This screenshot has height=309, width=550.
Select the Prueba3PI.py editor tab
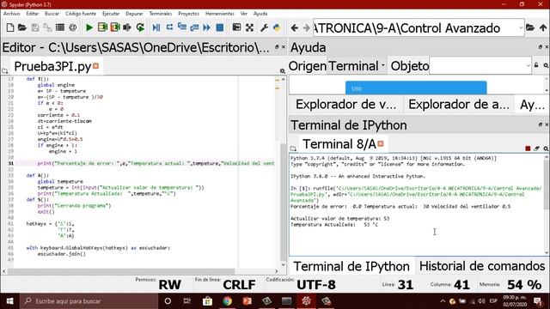click(52, 66)
